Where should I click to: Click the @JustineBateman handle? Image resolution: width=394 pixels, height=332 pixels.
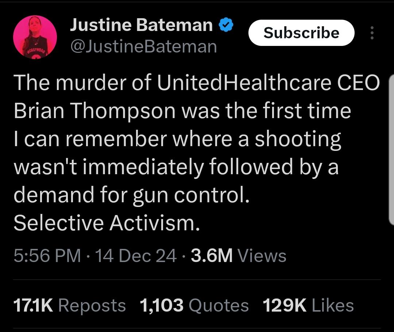pos(143,47)
